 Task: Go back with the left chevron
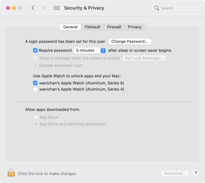pyautogui.click(x=33, y=8)
